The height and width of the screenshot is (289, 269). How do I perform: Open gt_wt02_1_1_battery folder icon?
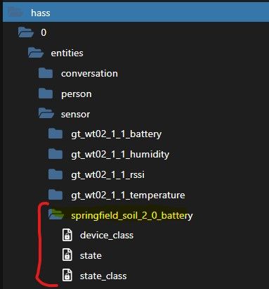click(55, 134)
